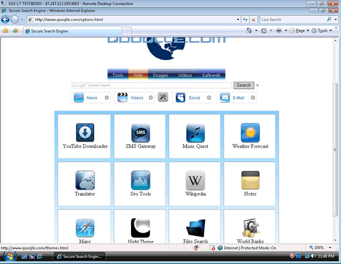Open the Weather Forecast icon
Screen dimensions: 341x264
click(250, 133)
